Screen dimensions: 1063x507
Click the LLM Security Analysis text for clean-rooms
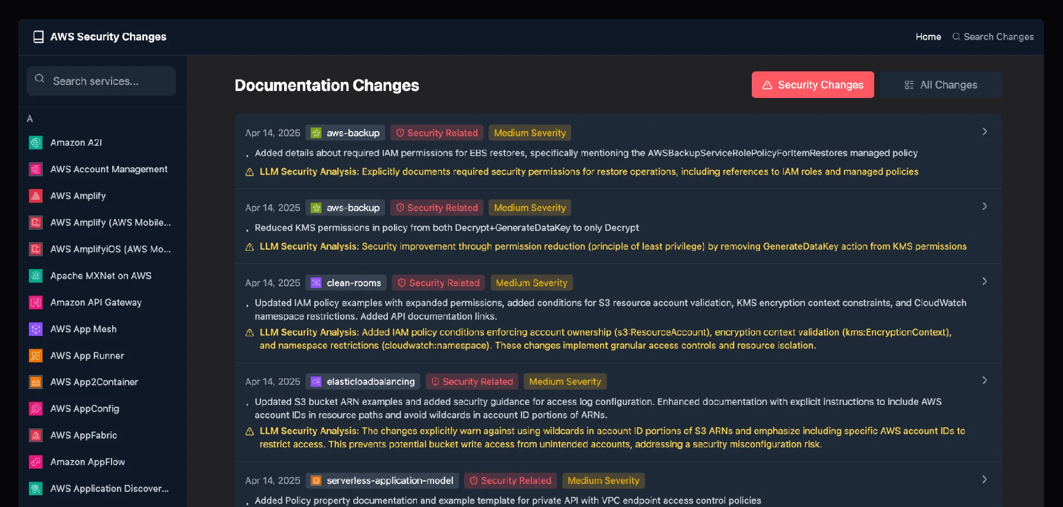click(x=605, y=339)
